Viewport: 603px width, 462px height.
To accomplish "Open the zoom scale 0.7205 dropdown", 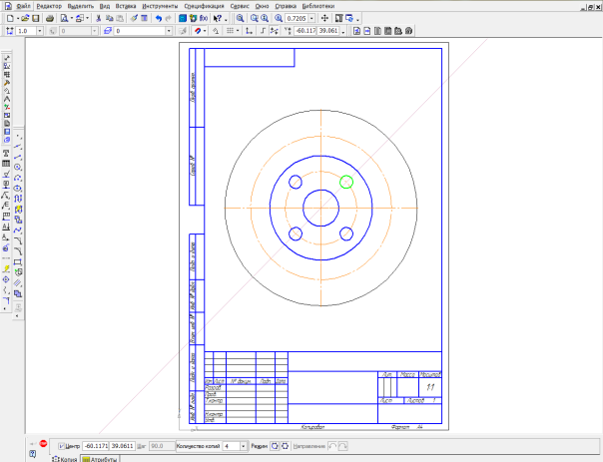I will tap(310, 18).
